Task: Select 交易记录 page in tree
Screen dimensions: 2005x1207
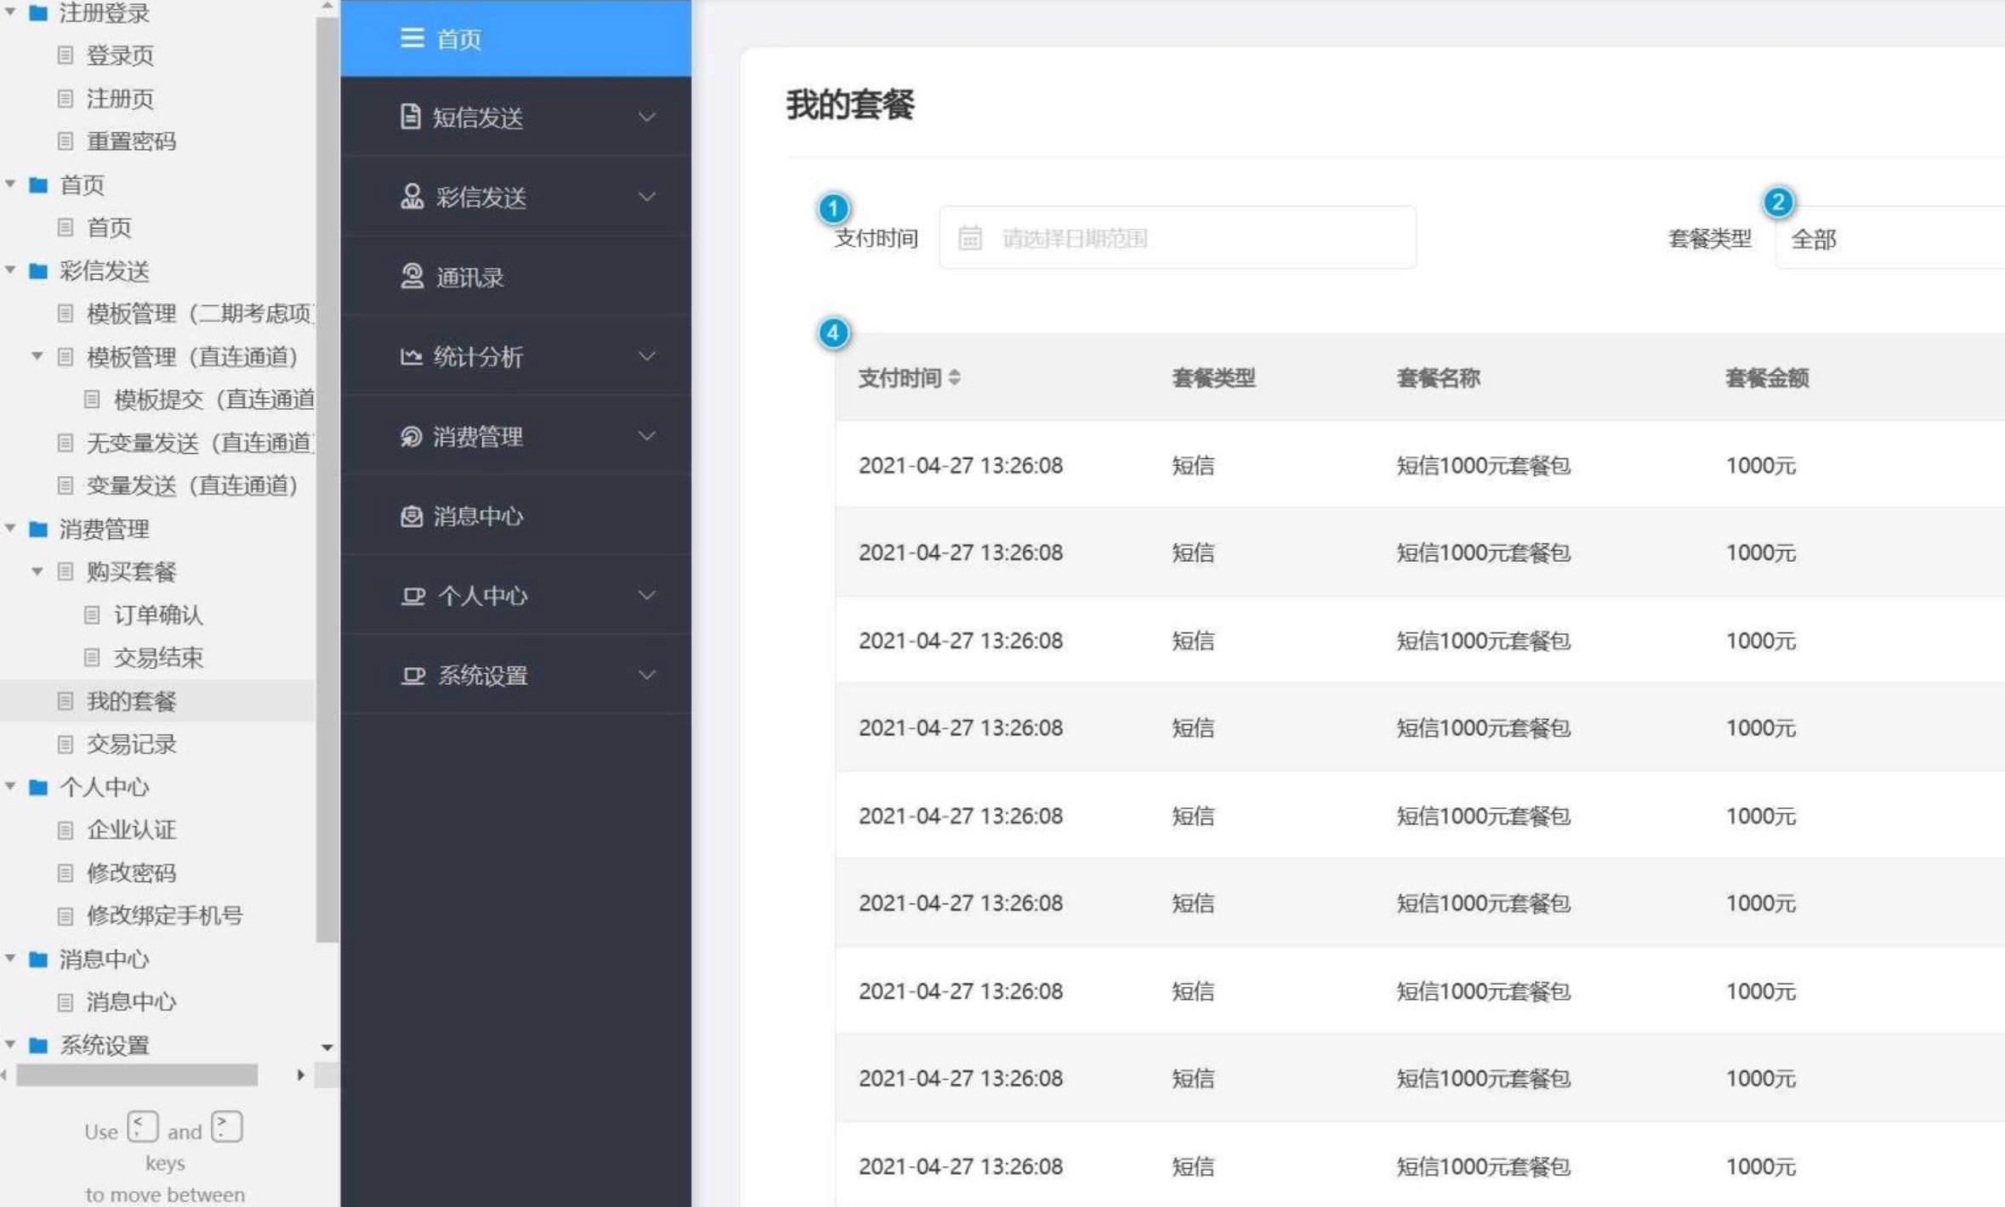Action: tap(131, 744)
